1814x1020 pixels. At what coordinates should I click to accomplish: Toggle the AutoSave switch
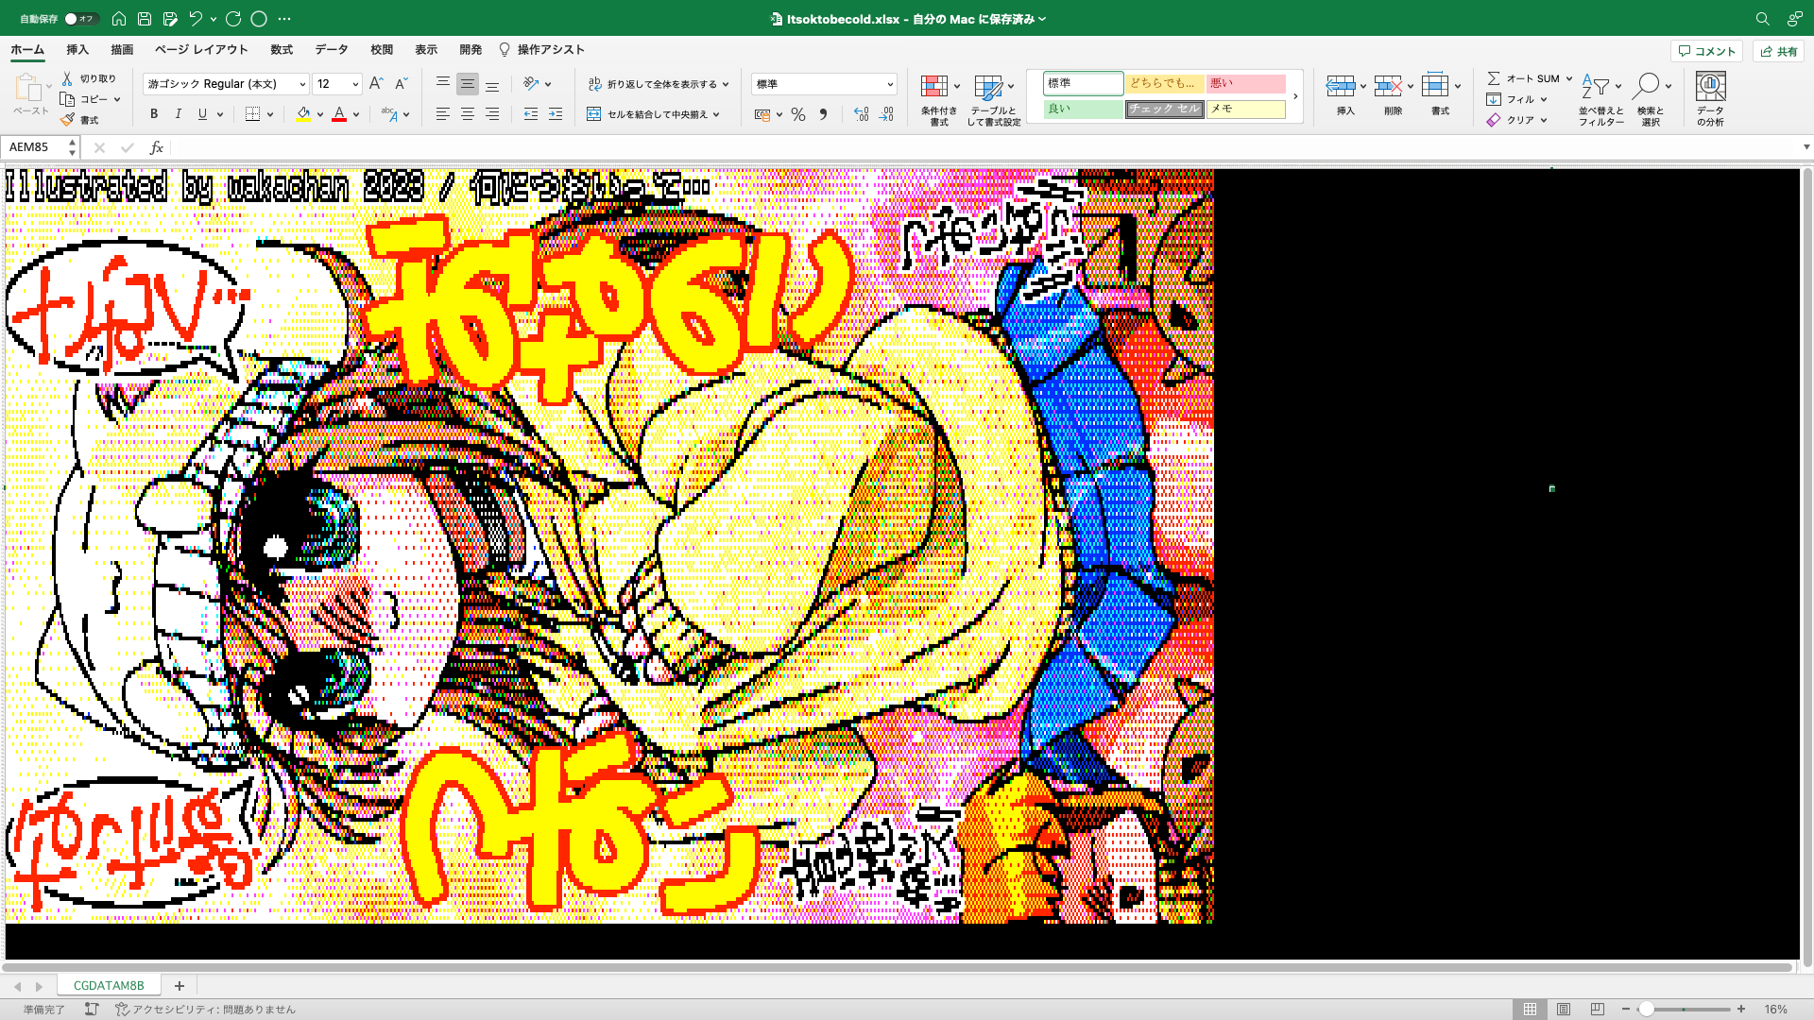[x=81, y=19]
